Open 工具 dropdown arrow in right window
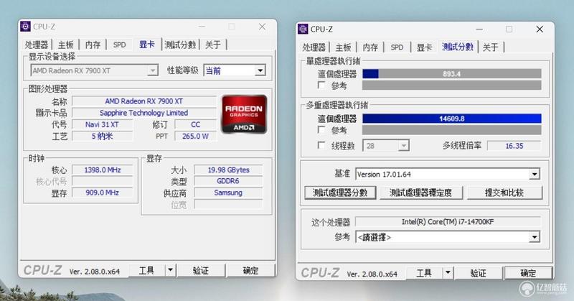The width and height of the screenshot is (574, 301). 448,273
